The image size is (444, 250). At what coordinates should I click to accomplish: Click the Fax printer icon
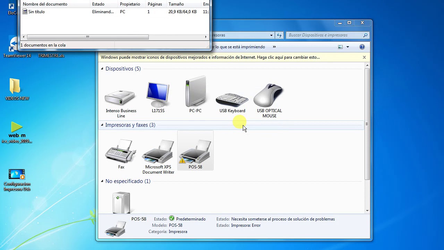coord(121,152)
